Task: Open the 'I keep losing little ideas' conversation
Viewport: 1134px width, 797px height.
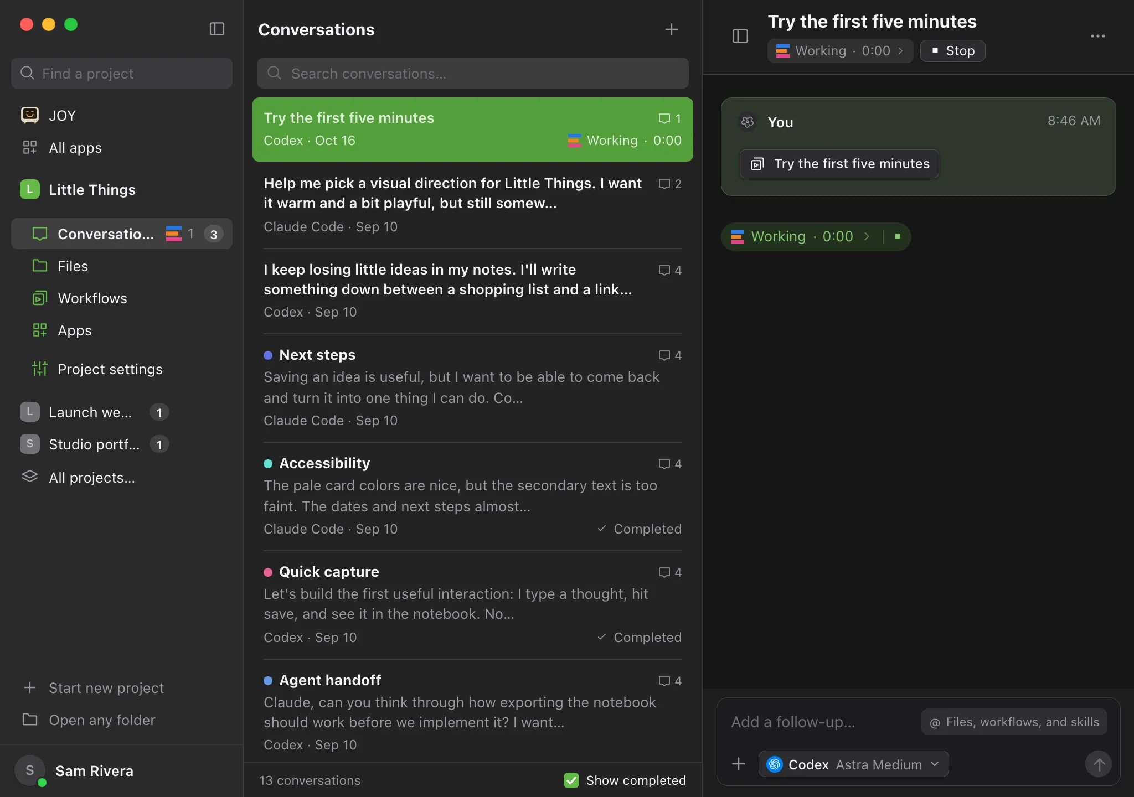Action: pyautogui.click(x=473, y=291)
